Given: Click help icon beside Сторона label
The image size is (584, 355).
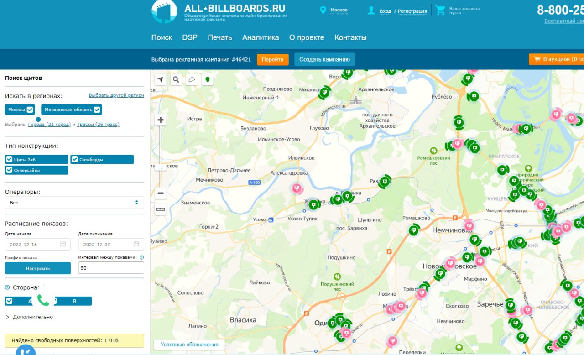Looking at the screenshot, I should 7,287.
